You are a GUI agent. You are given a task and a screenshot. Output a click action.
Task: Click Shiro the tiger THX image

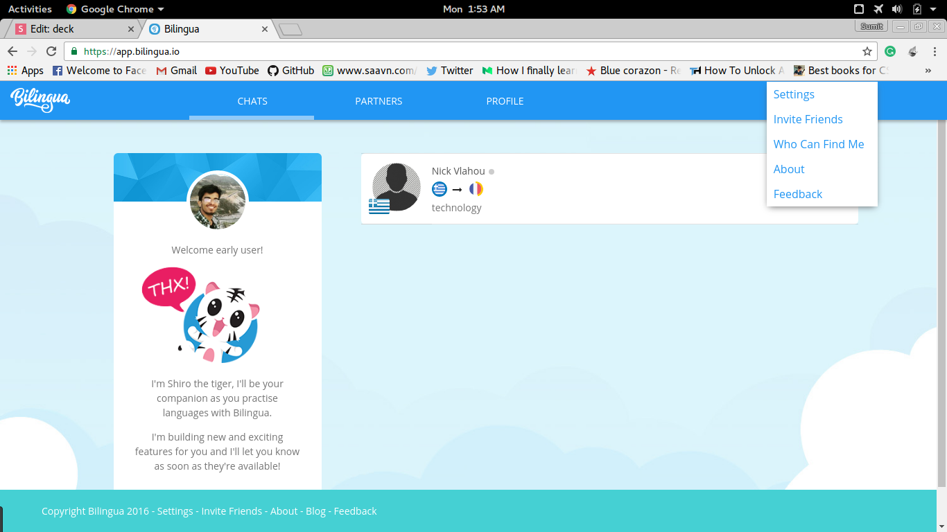(201, 315)
